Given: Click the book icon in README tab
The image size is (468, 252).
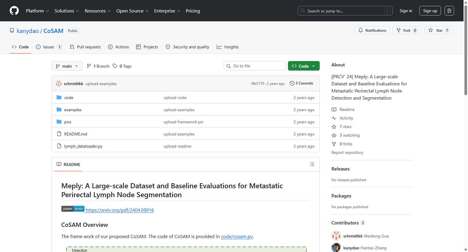Looking at the screenshot, I should coord(59,164).
